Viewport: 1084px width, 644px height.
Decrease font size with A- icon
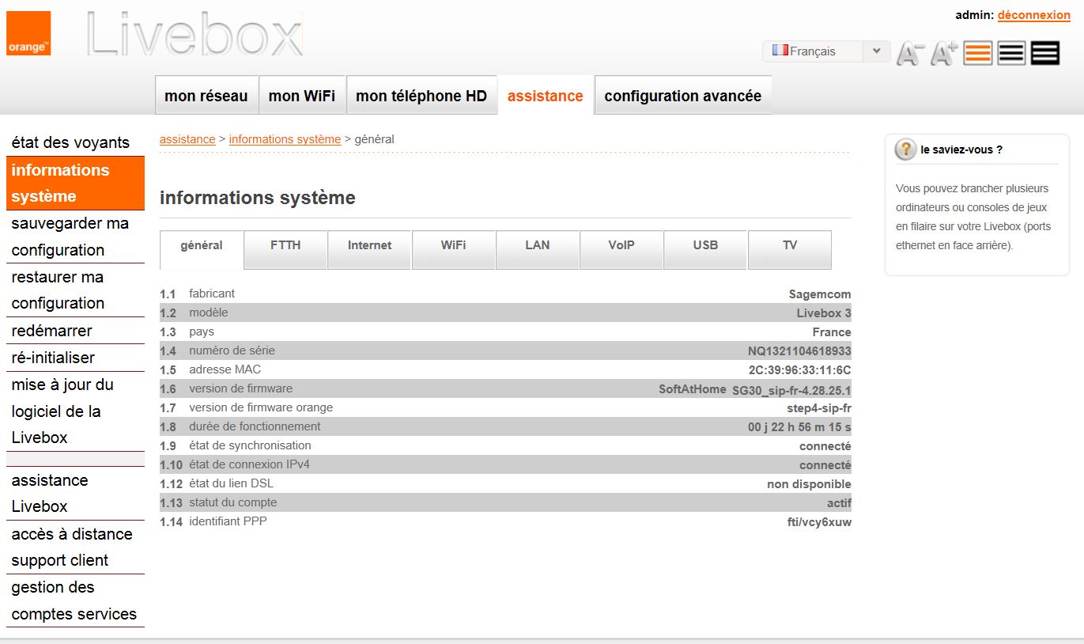(910, 53)
